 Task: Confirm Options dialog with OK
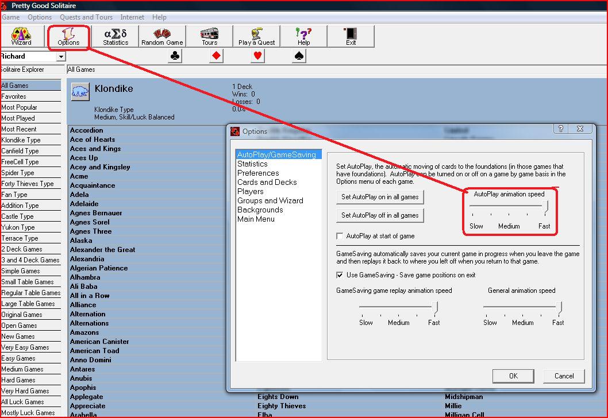(x=513, y=376)
